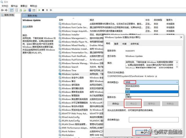
Task: Click the 启动(S) button in dialog
Action: [116, 104]
